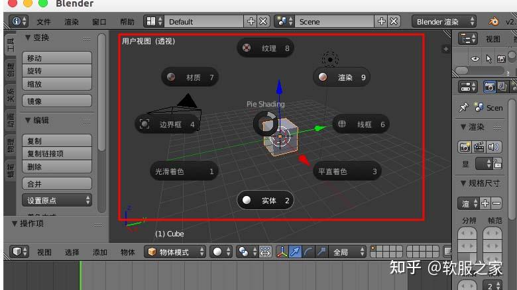The image size is (517, 290).
Task: Click the 合并 button
Action: [57, 183]
